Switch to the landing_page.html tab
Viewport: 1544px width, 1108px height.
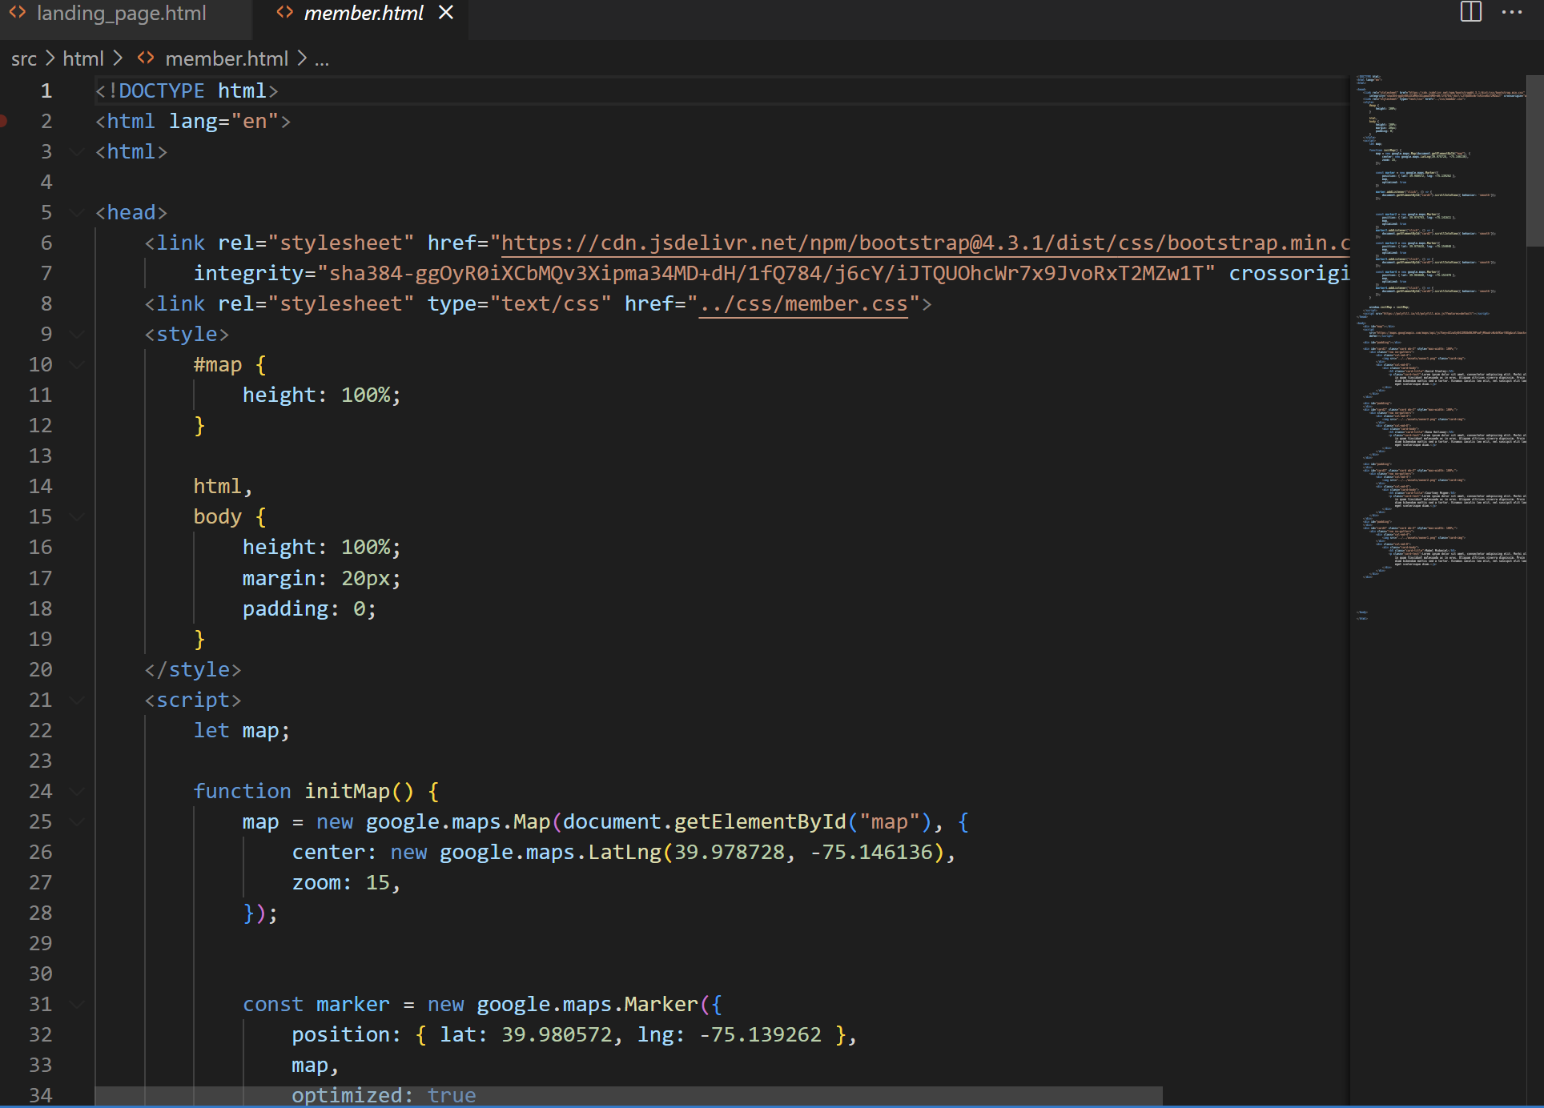point(121,14)
